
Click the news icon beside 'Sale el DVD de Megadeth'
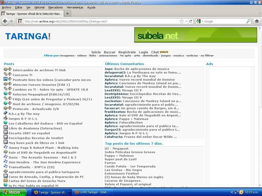click(x=6, y=152)
